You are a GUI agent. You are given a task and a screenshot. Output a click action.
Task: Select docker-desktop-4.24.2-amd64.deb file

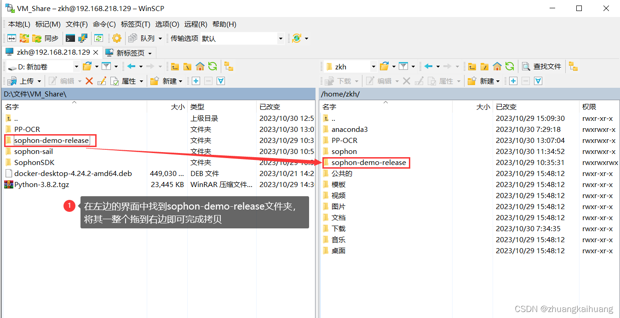coord(73,173)
